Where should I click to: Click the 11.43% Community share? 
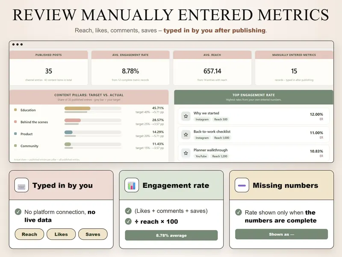[x=158, y=144]
